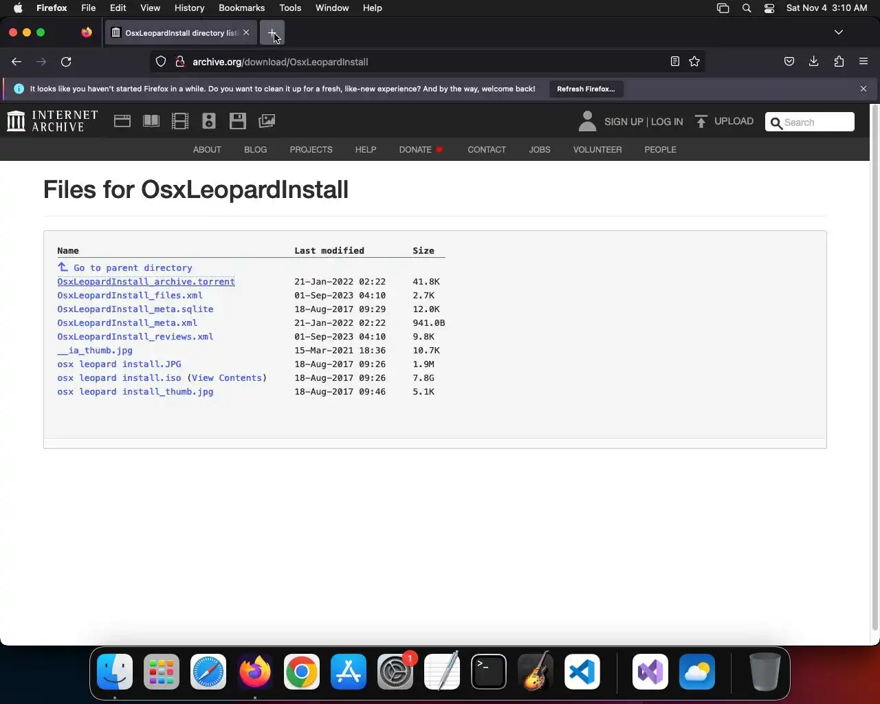Open App Store from the Dock

click(349, 672)
